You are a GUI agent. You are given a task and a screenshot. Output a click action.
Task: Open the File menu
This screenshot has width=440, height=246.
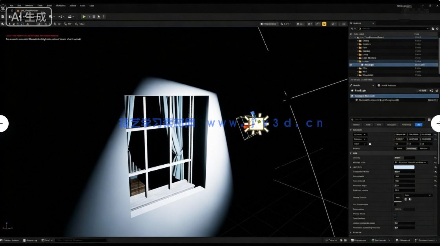[x=11, y=6]
